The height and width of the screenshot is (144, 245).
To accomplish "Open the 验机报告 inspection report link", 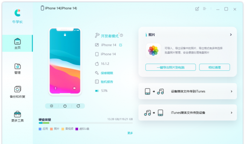I will (x=107, y=82).
